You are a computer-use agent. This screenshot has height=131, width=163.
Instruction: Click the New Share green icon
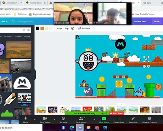tap(104, 118)
